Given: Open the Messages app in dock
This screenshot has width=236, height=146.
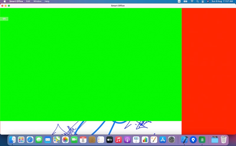Looking at the screenshot, I should coord(39,140).
